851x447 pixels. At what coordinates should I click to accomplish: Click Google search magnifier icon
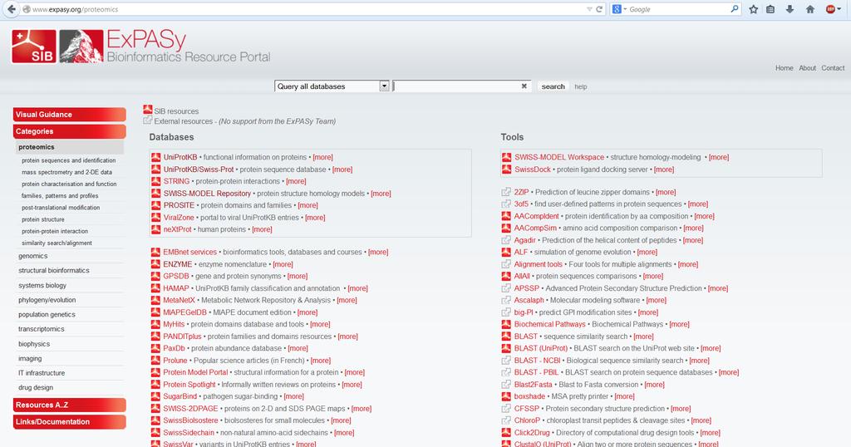coord(735,9)
